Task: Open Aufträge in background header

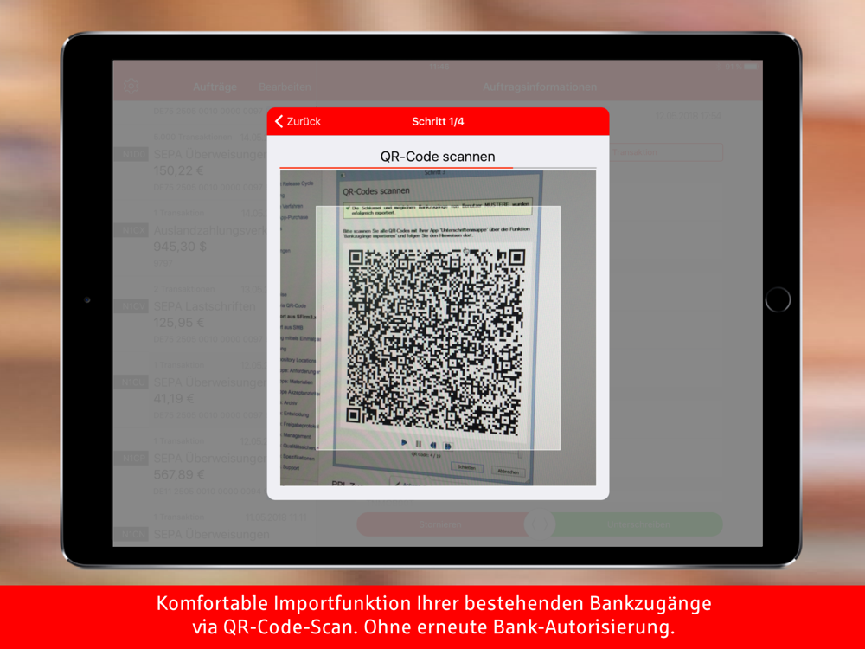Action: click(x=215, y=87)
